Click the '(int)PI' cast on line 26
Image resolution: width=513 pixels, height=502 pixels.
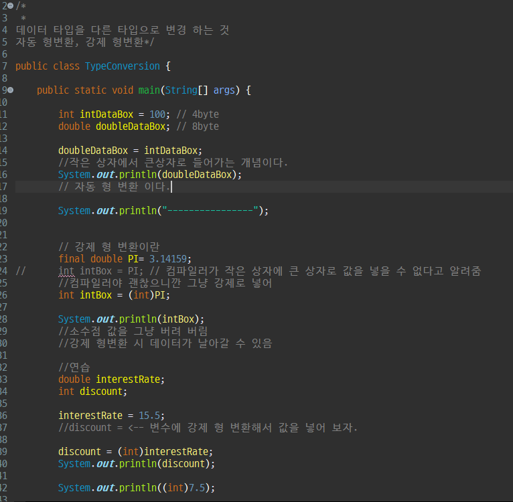(147, 295)
